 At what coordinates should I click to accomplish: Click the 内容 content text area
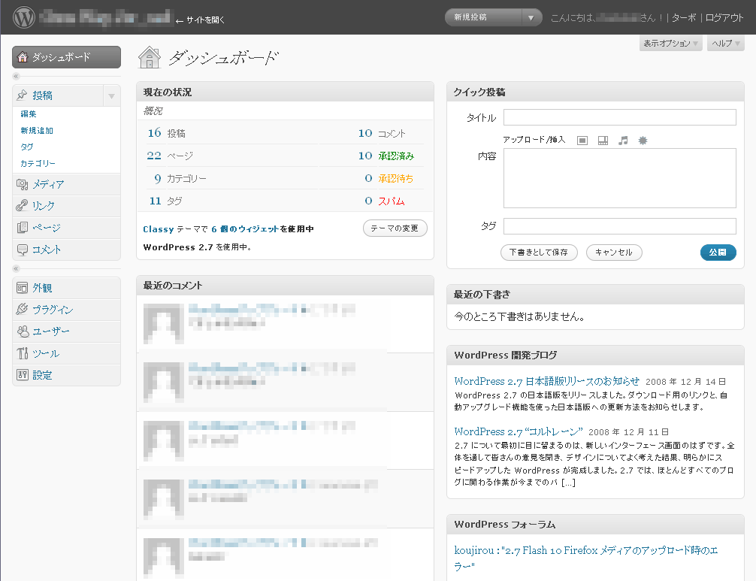(619, 178)
